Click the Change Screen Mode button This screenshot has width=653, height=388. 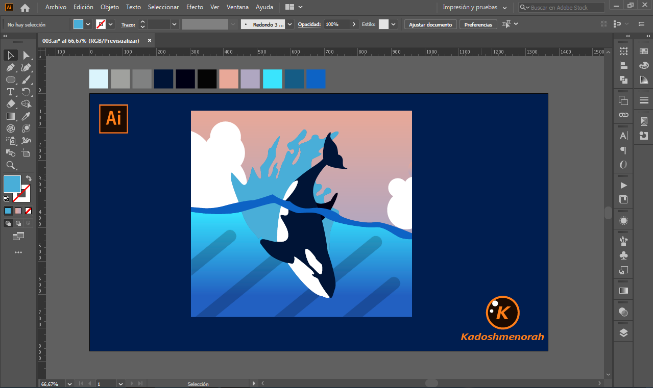(x=18, y=236)
